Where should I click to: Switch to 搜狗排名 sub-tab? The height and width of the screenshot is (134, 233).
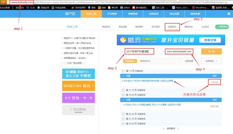click(188, 27)
